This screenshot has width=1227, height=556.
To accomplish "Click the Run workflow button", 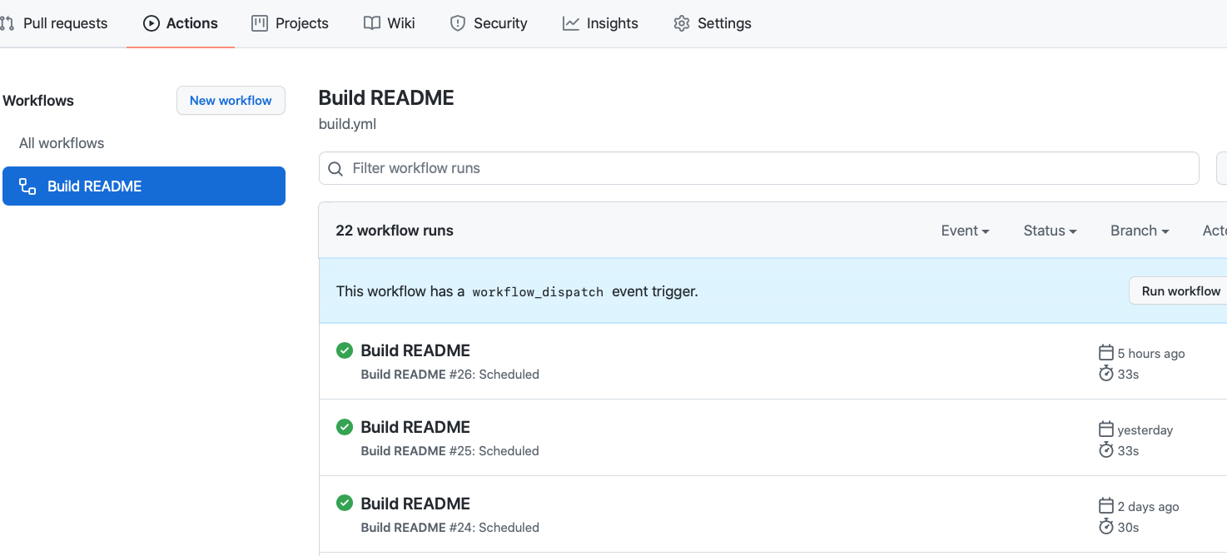I will 1180,291.
